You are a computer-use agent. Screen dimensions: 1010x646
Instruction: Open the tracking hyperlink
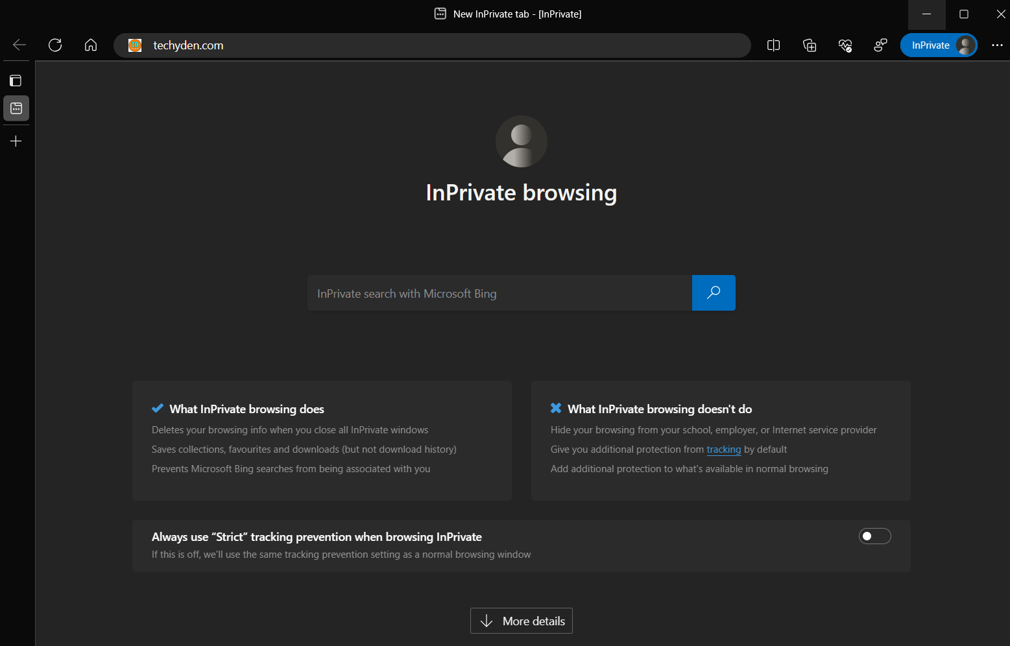(723, 449)
